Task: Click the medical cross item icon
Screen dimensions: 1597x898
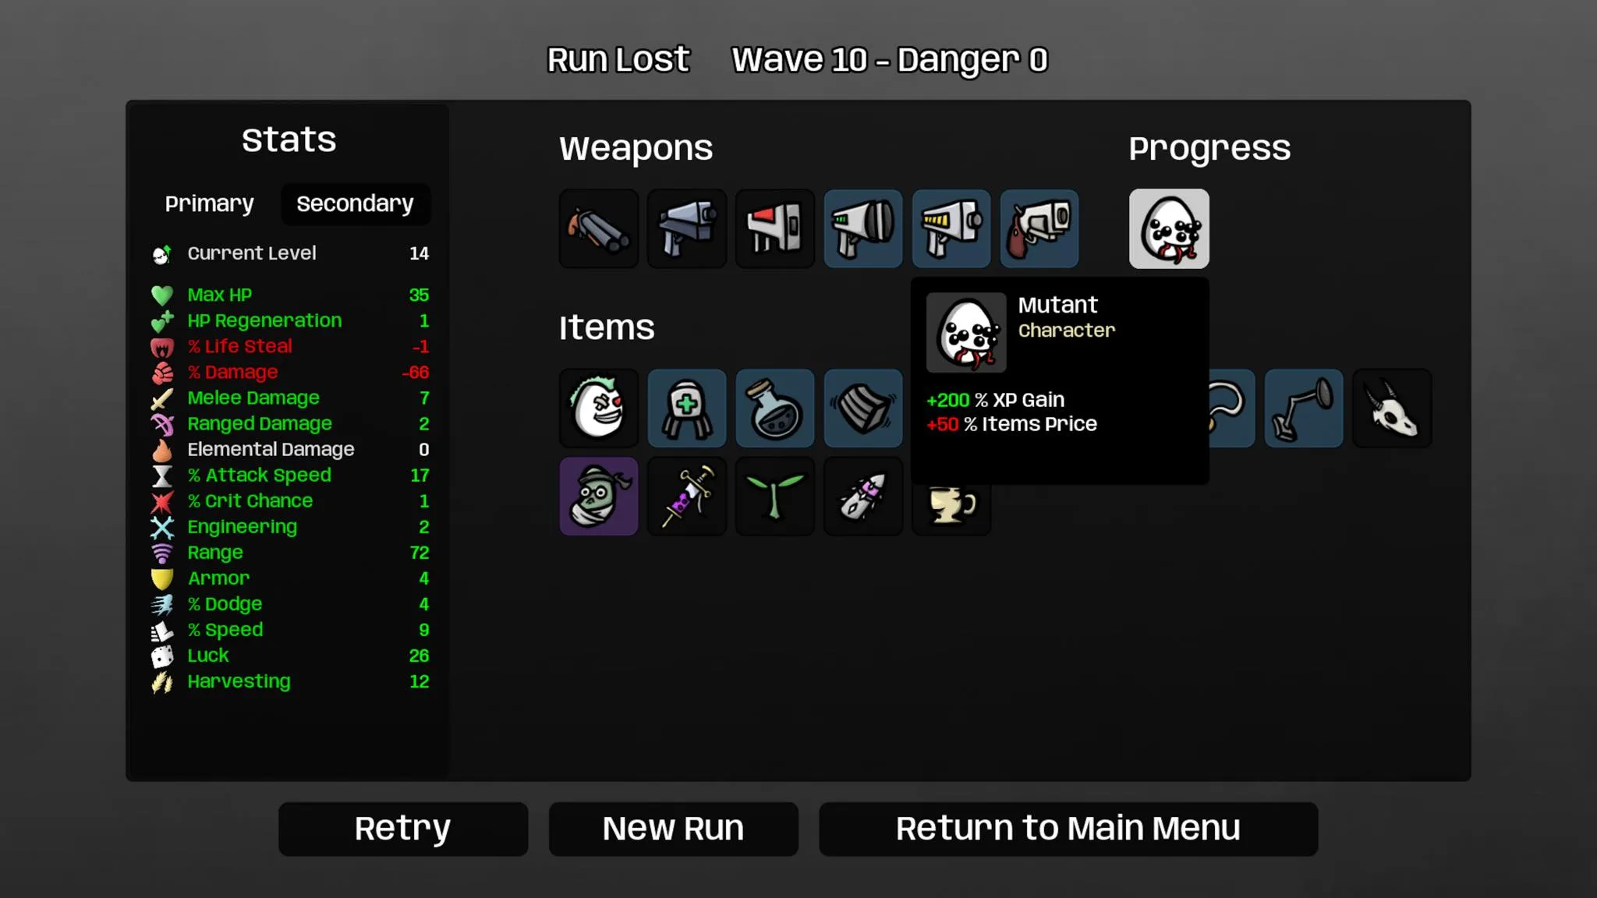Action: pos(687,408)
